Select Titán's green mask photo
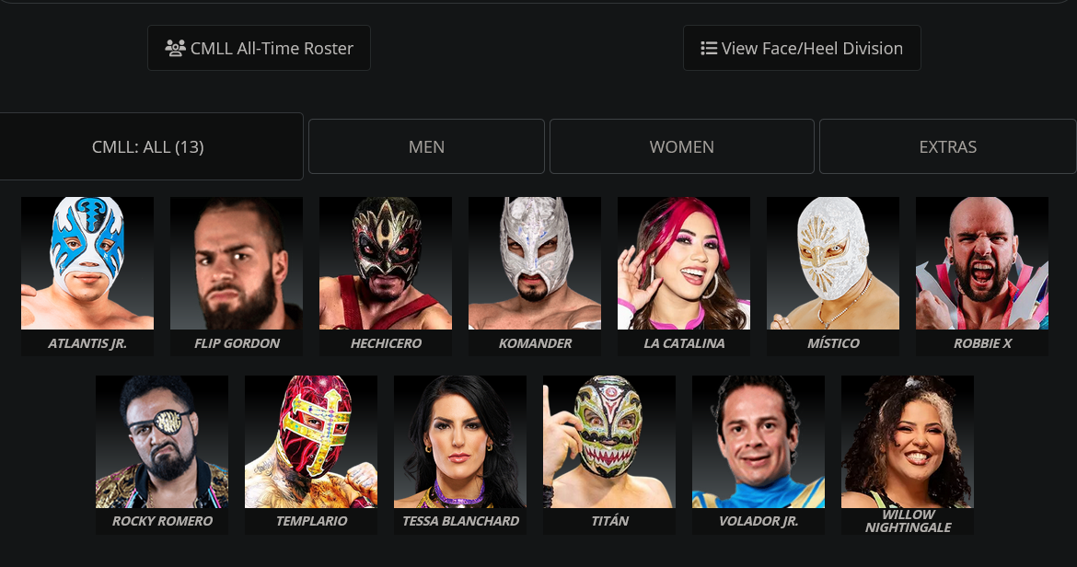Screen dimensions: 1077x567 click(609, 442)
